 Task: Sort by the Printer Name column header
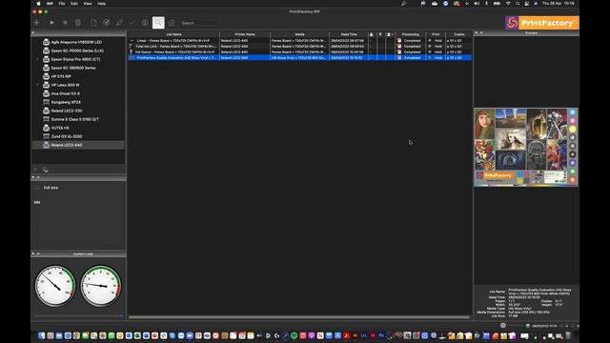(x=245, y=34)
